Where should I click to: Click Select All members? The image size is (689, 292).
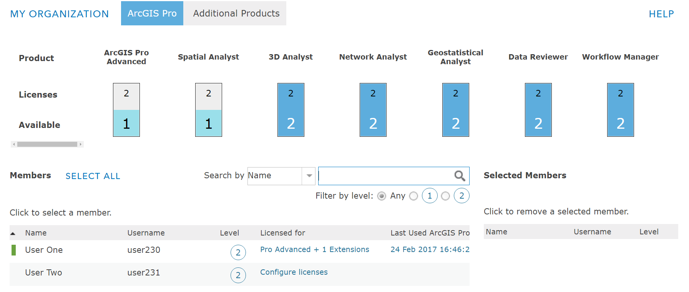pos(93,176)
